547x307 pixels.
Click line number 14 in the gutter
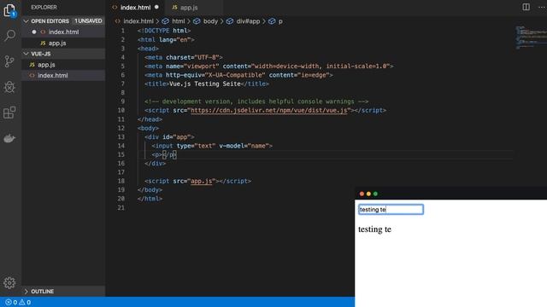(121, 146)
